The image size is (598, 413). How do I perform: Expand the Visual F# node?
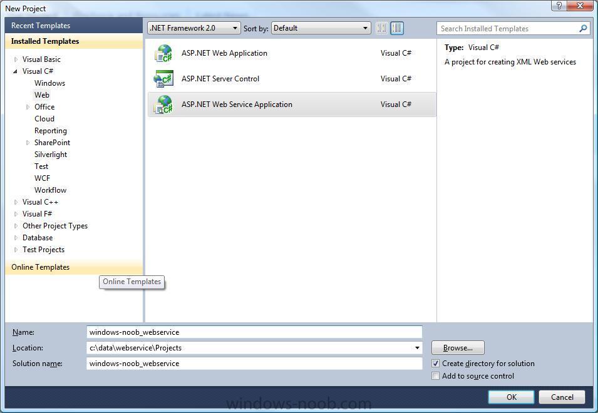click(16, 214)
